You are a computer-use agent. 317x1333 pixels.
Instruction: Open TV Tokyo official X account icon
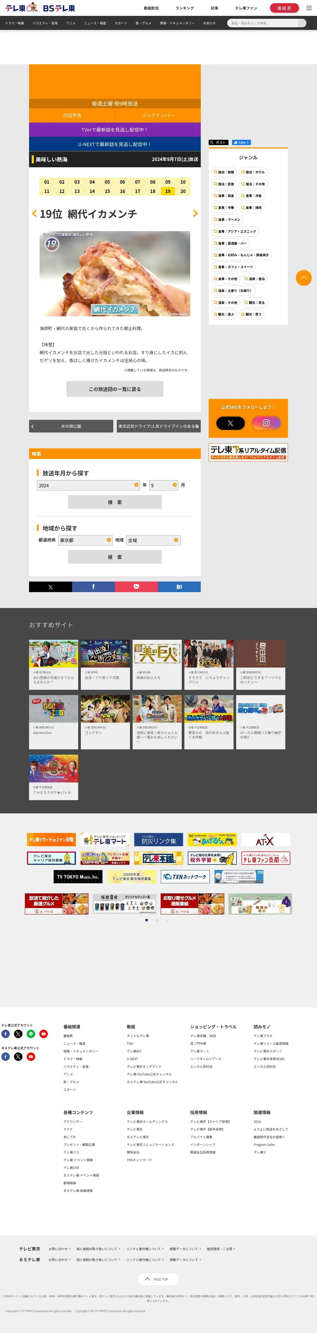coord(18,1034)
